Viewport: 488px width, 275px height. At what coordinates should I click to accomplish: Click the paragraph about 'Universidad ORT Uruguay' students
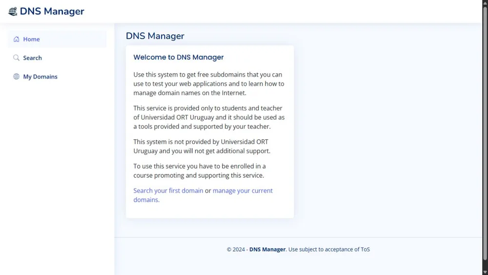click(209, 117)
